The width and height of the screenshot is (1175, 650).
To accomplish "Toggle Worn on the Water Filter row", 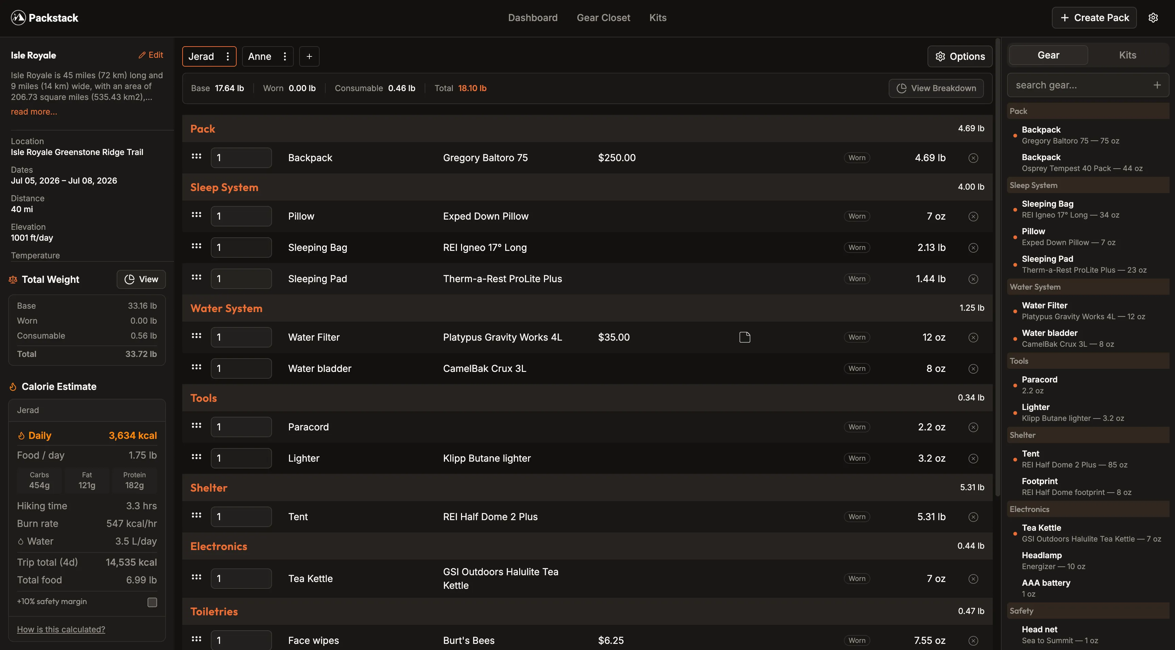I will [857, 338].
